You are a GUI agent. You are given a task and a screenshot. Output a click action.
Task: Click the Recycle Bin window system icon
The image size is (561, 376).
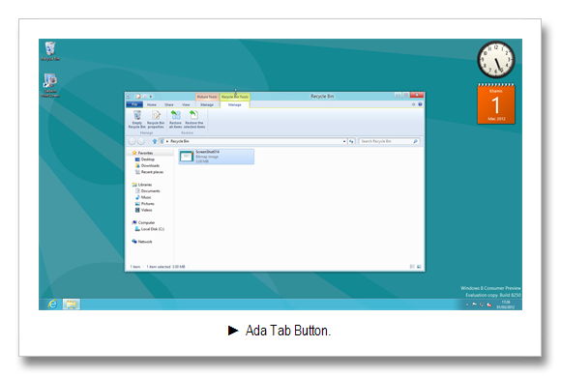coord(129,97)
